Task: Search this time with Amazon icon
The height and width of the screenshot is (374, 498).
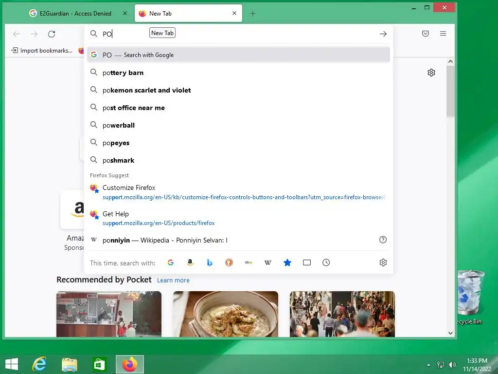Action: click(190, 262)
